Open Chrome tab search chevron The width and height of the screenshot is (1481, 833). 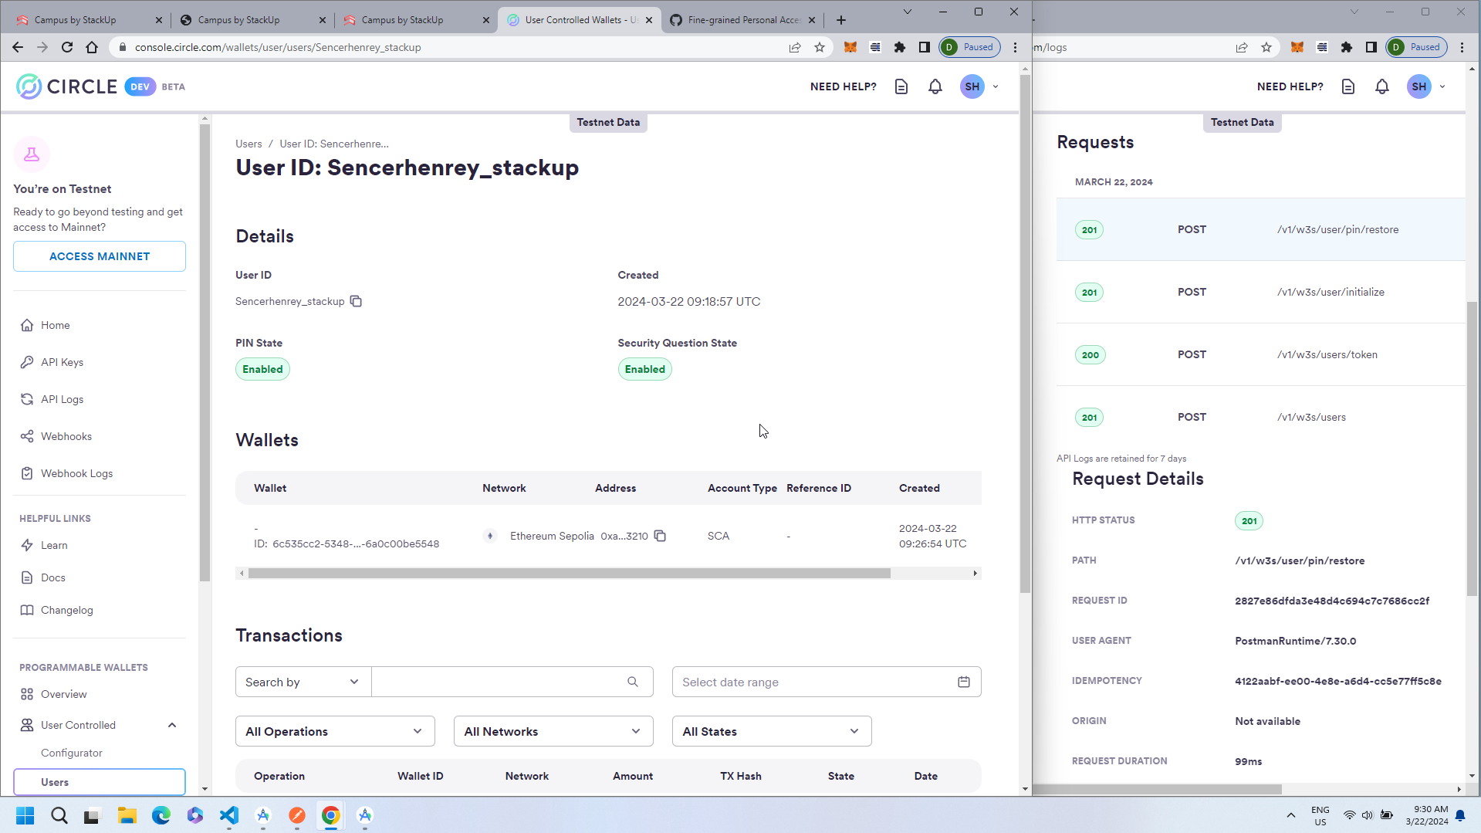tap(908, 12)
